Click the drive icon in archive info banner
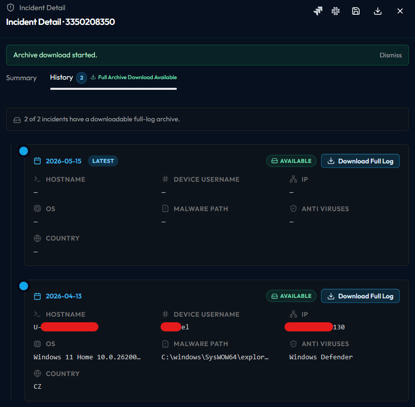 pyautogui.click(x=17, y=120)
